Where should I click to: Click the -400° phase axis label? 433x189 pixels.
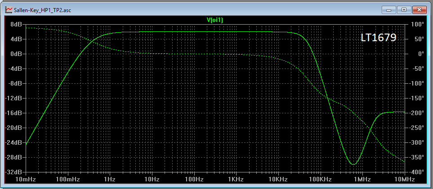pos(417,172)
